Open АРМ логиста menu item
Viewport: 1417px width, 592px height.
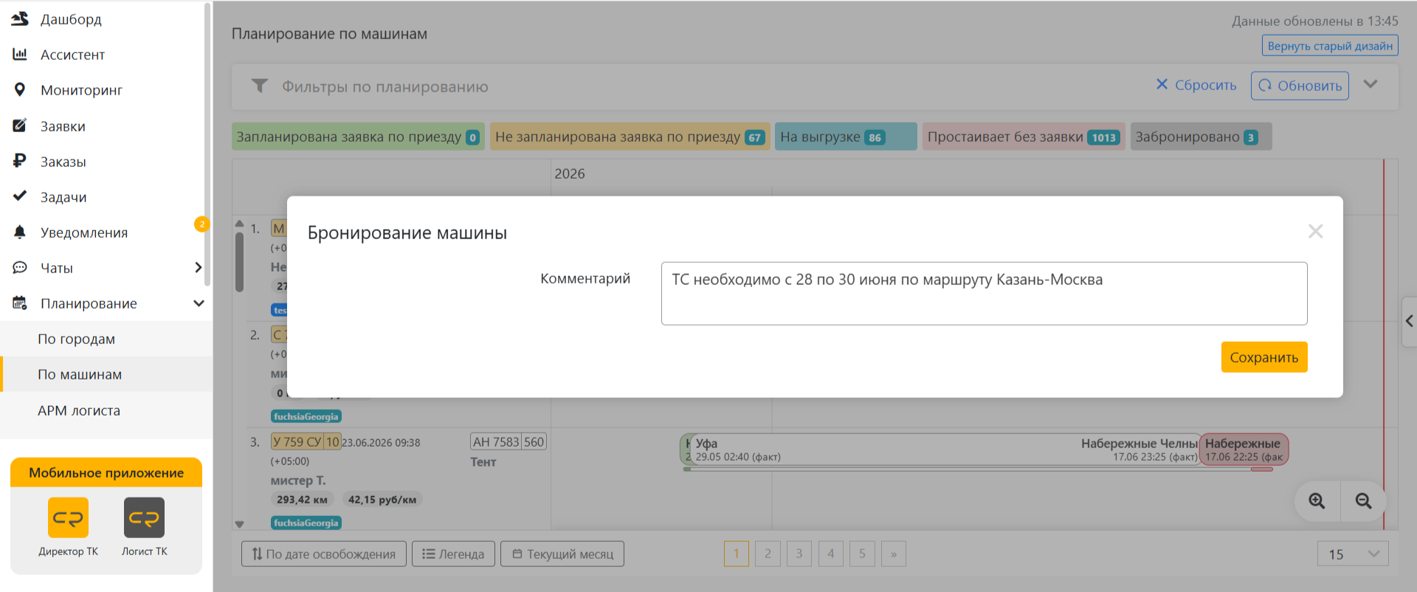point(106,410)
